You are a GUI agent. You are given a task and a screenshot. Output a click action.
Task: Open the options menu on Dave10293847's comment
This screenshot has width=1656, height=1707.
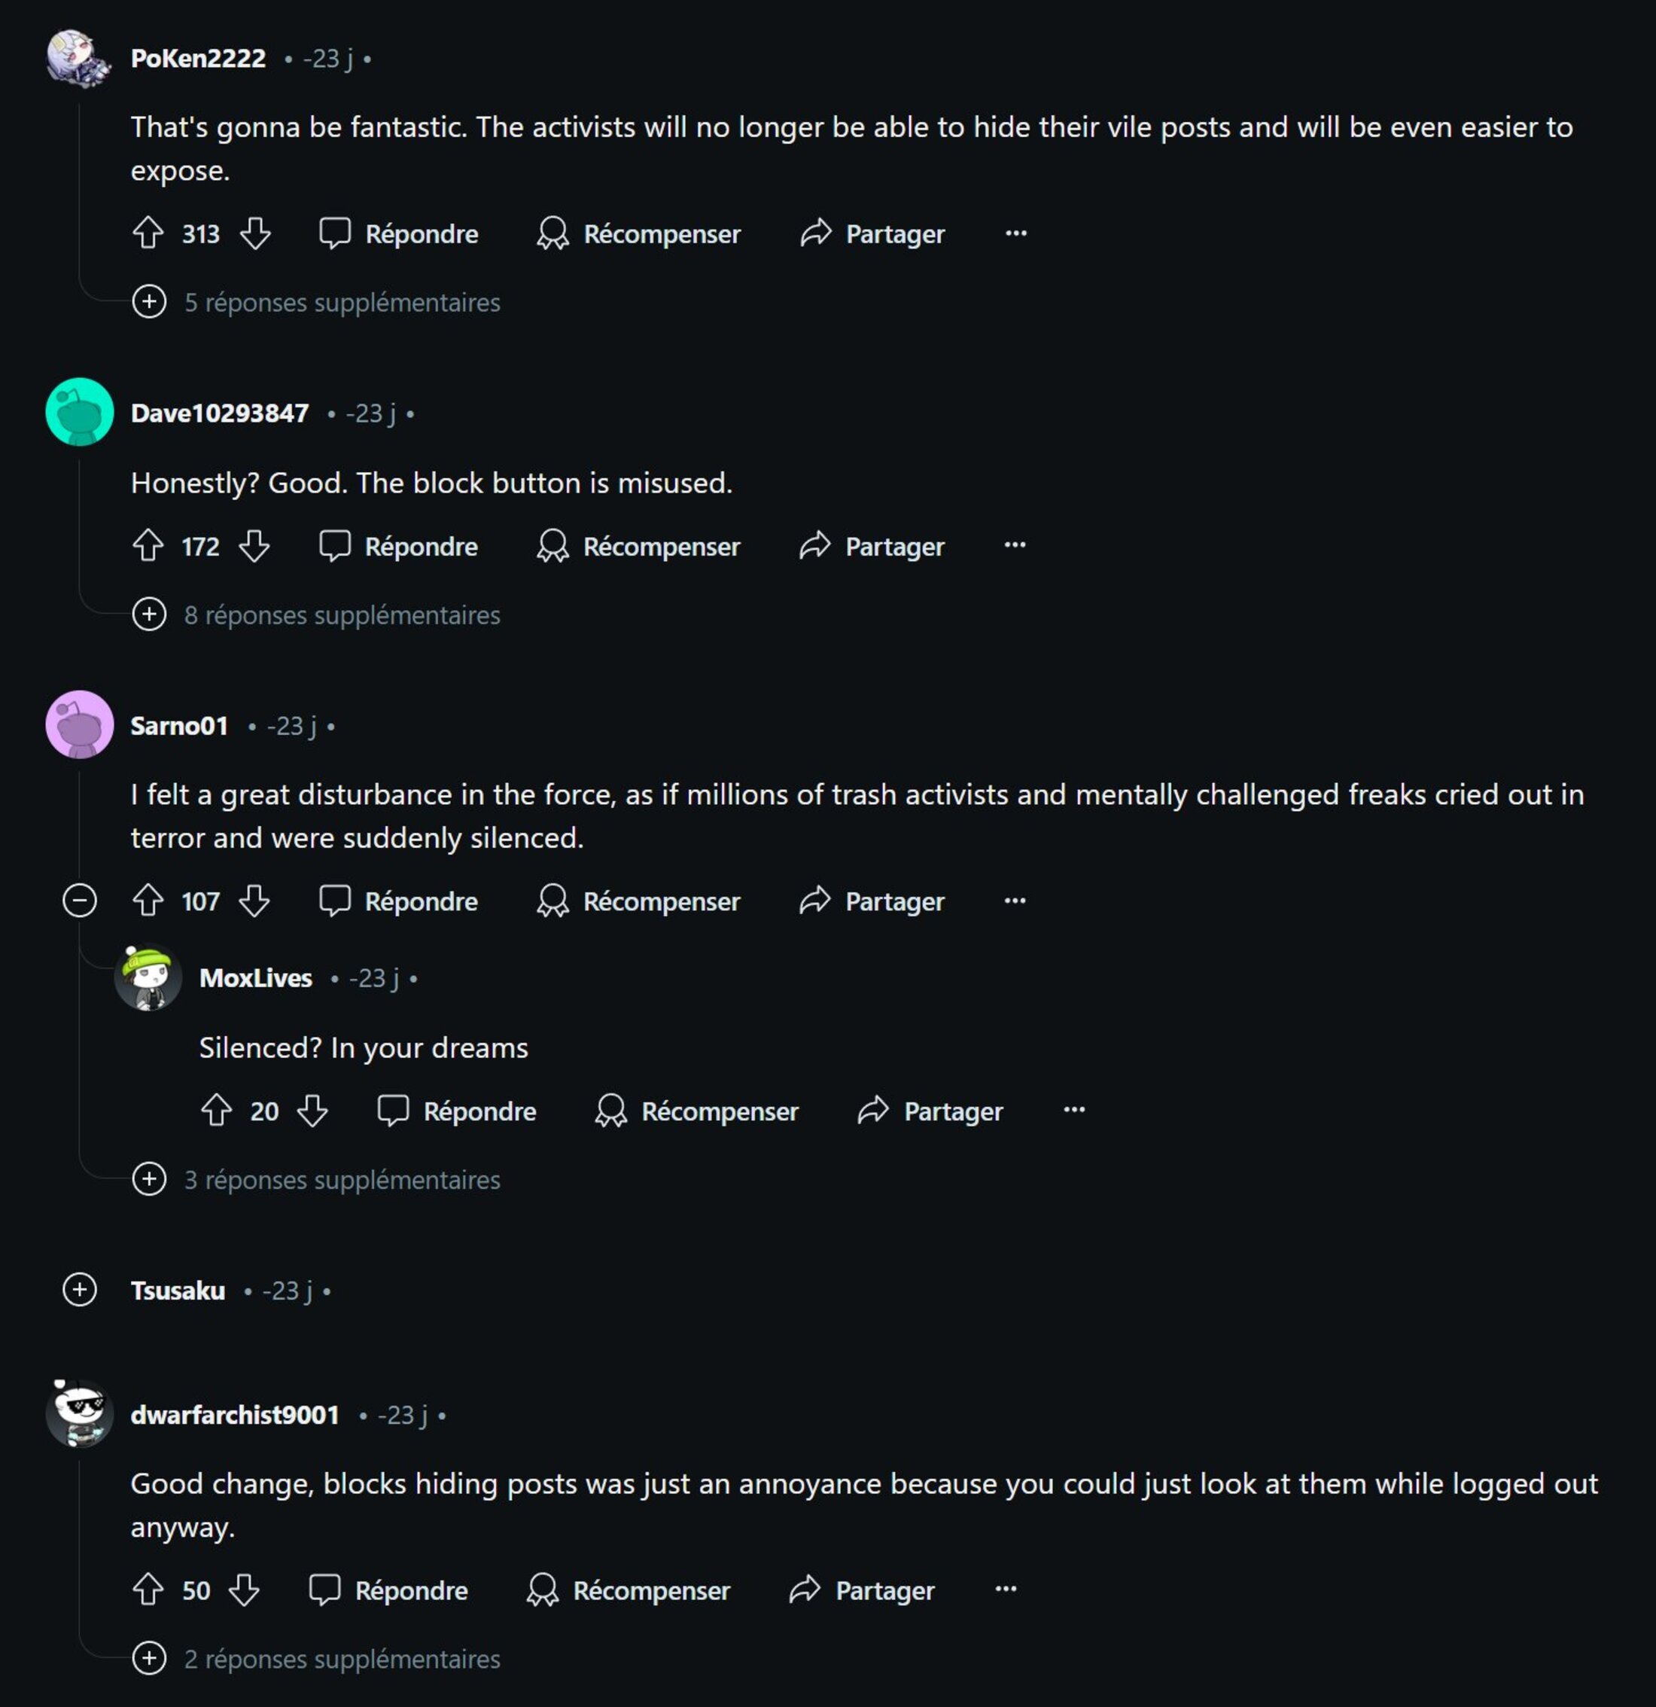[x=1015, y=545]
